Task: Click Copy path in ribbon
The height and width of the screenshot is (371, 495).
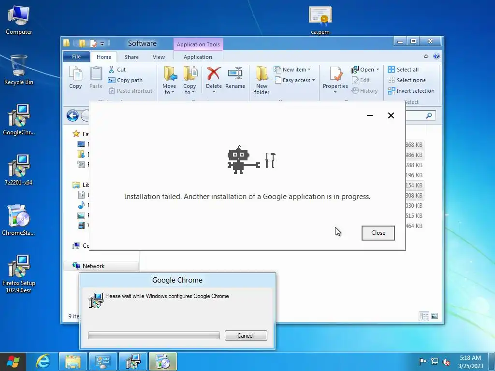Action: click(x=125, y=80)
